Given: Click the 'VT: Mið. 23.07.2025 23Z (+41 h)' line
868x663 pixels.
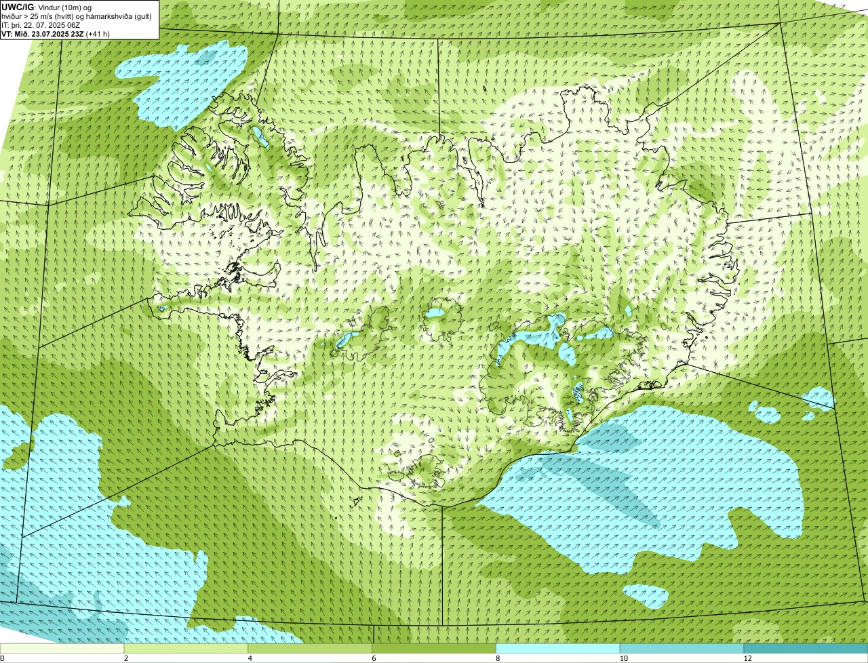Looking at the screenshot, I should [56, 34].
